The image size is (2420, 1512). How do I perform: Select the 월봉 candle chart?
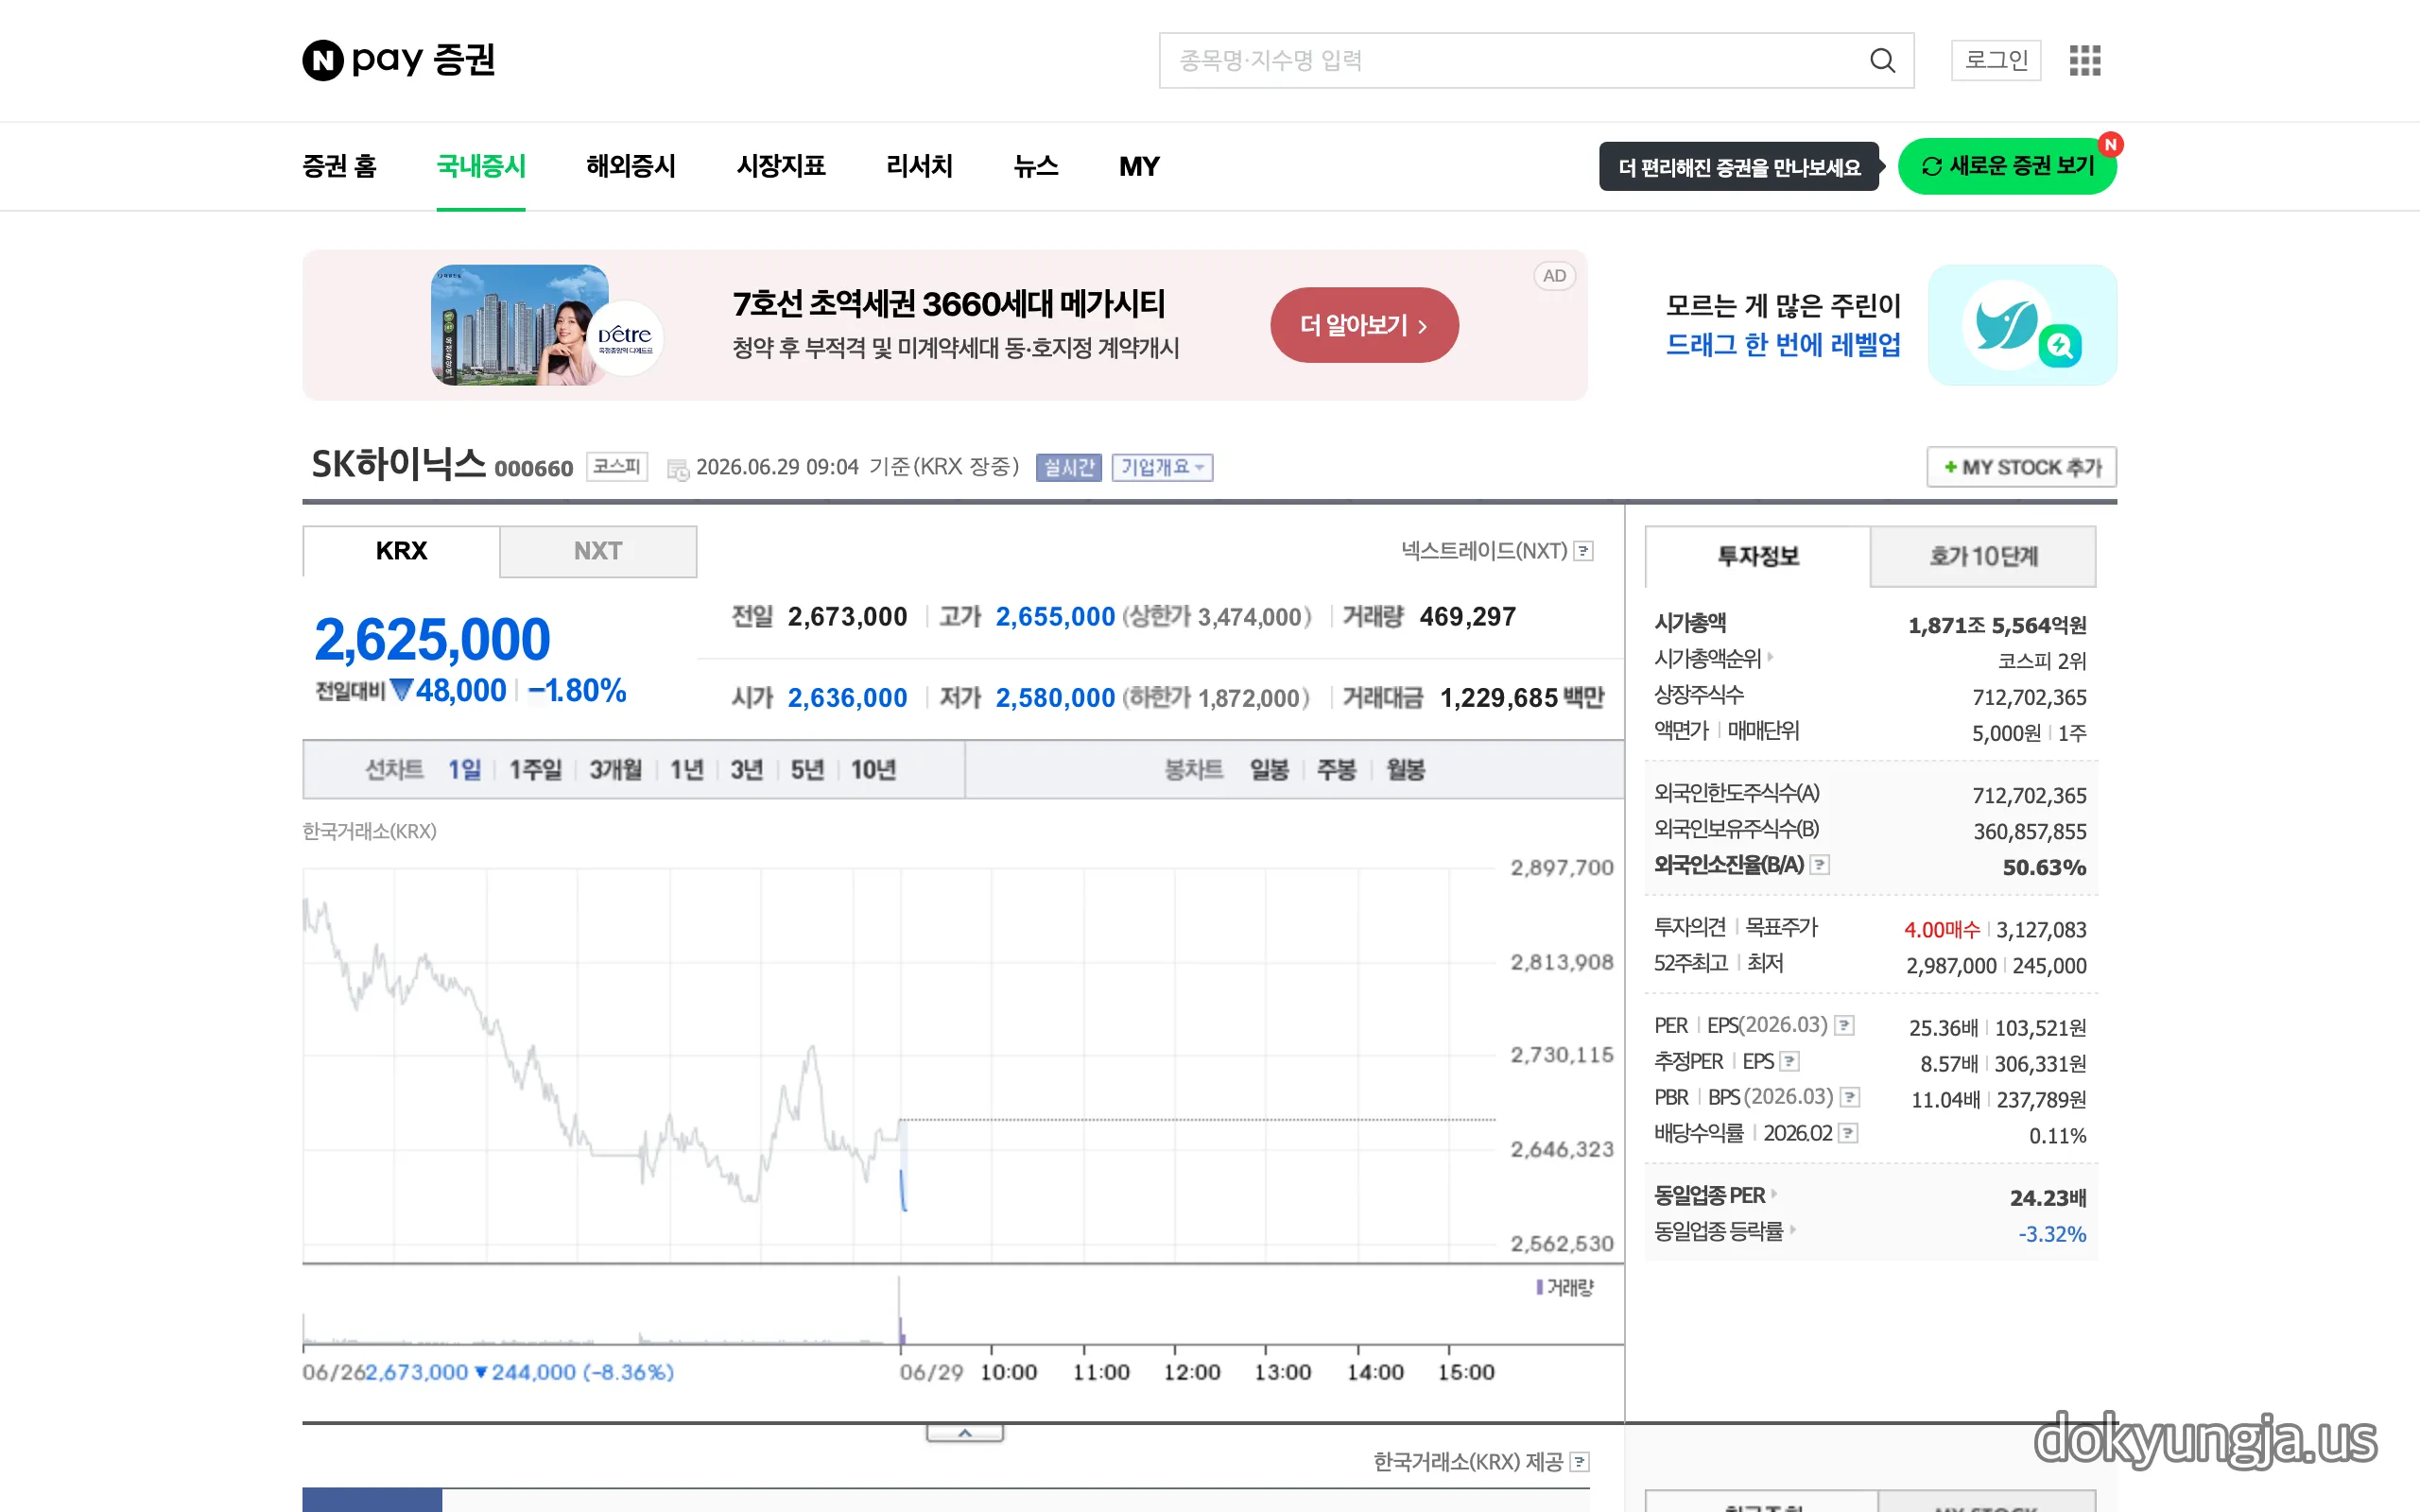tap(1405, 769)
